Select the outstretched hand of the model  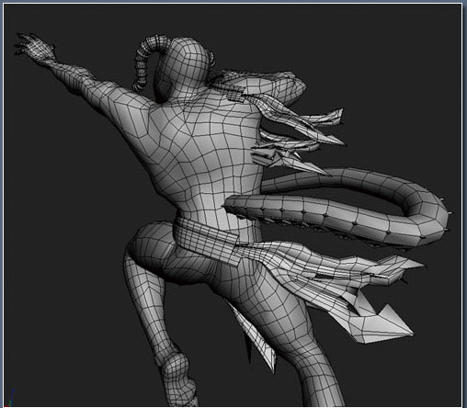pyautogui.click(x=34, y=47)
